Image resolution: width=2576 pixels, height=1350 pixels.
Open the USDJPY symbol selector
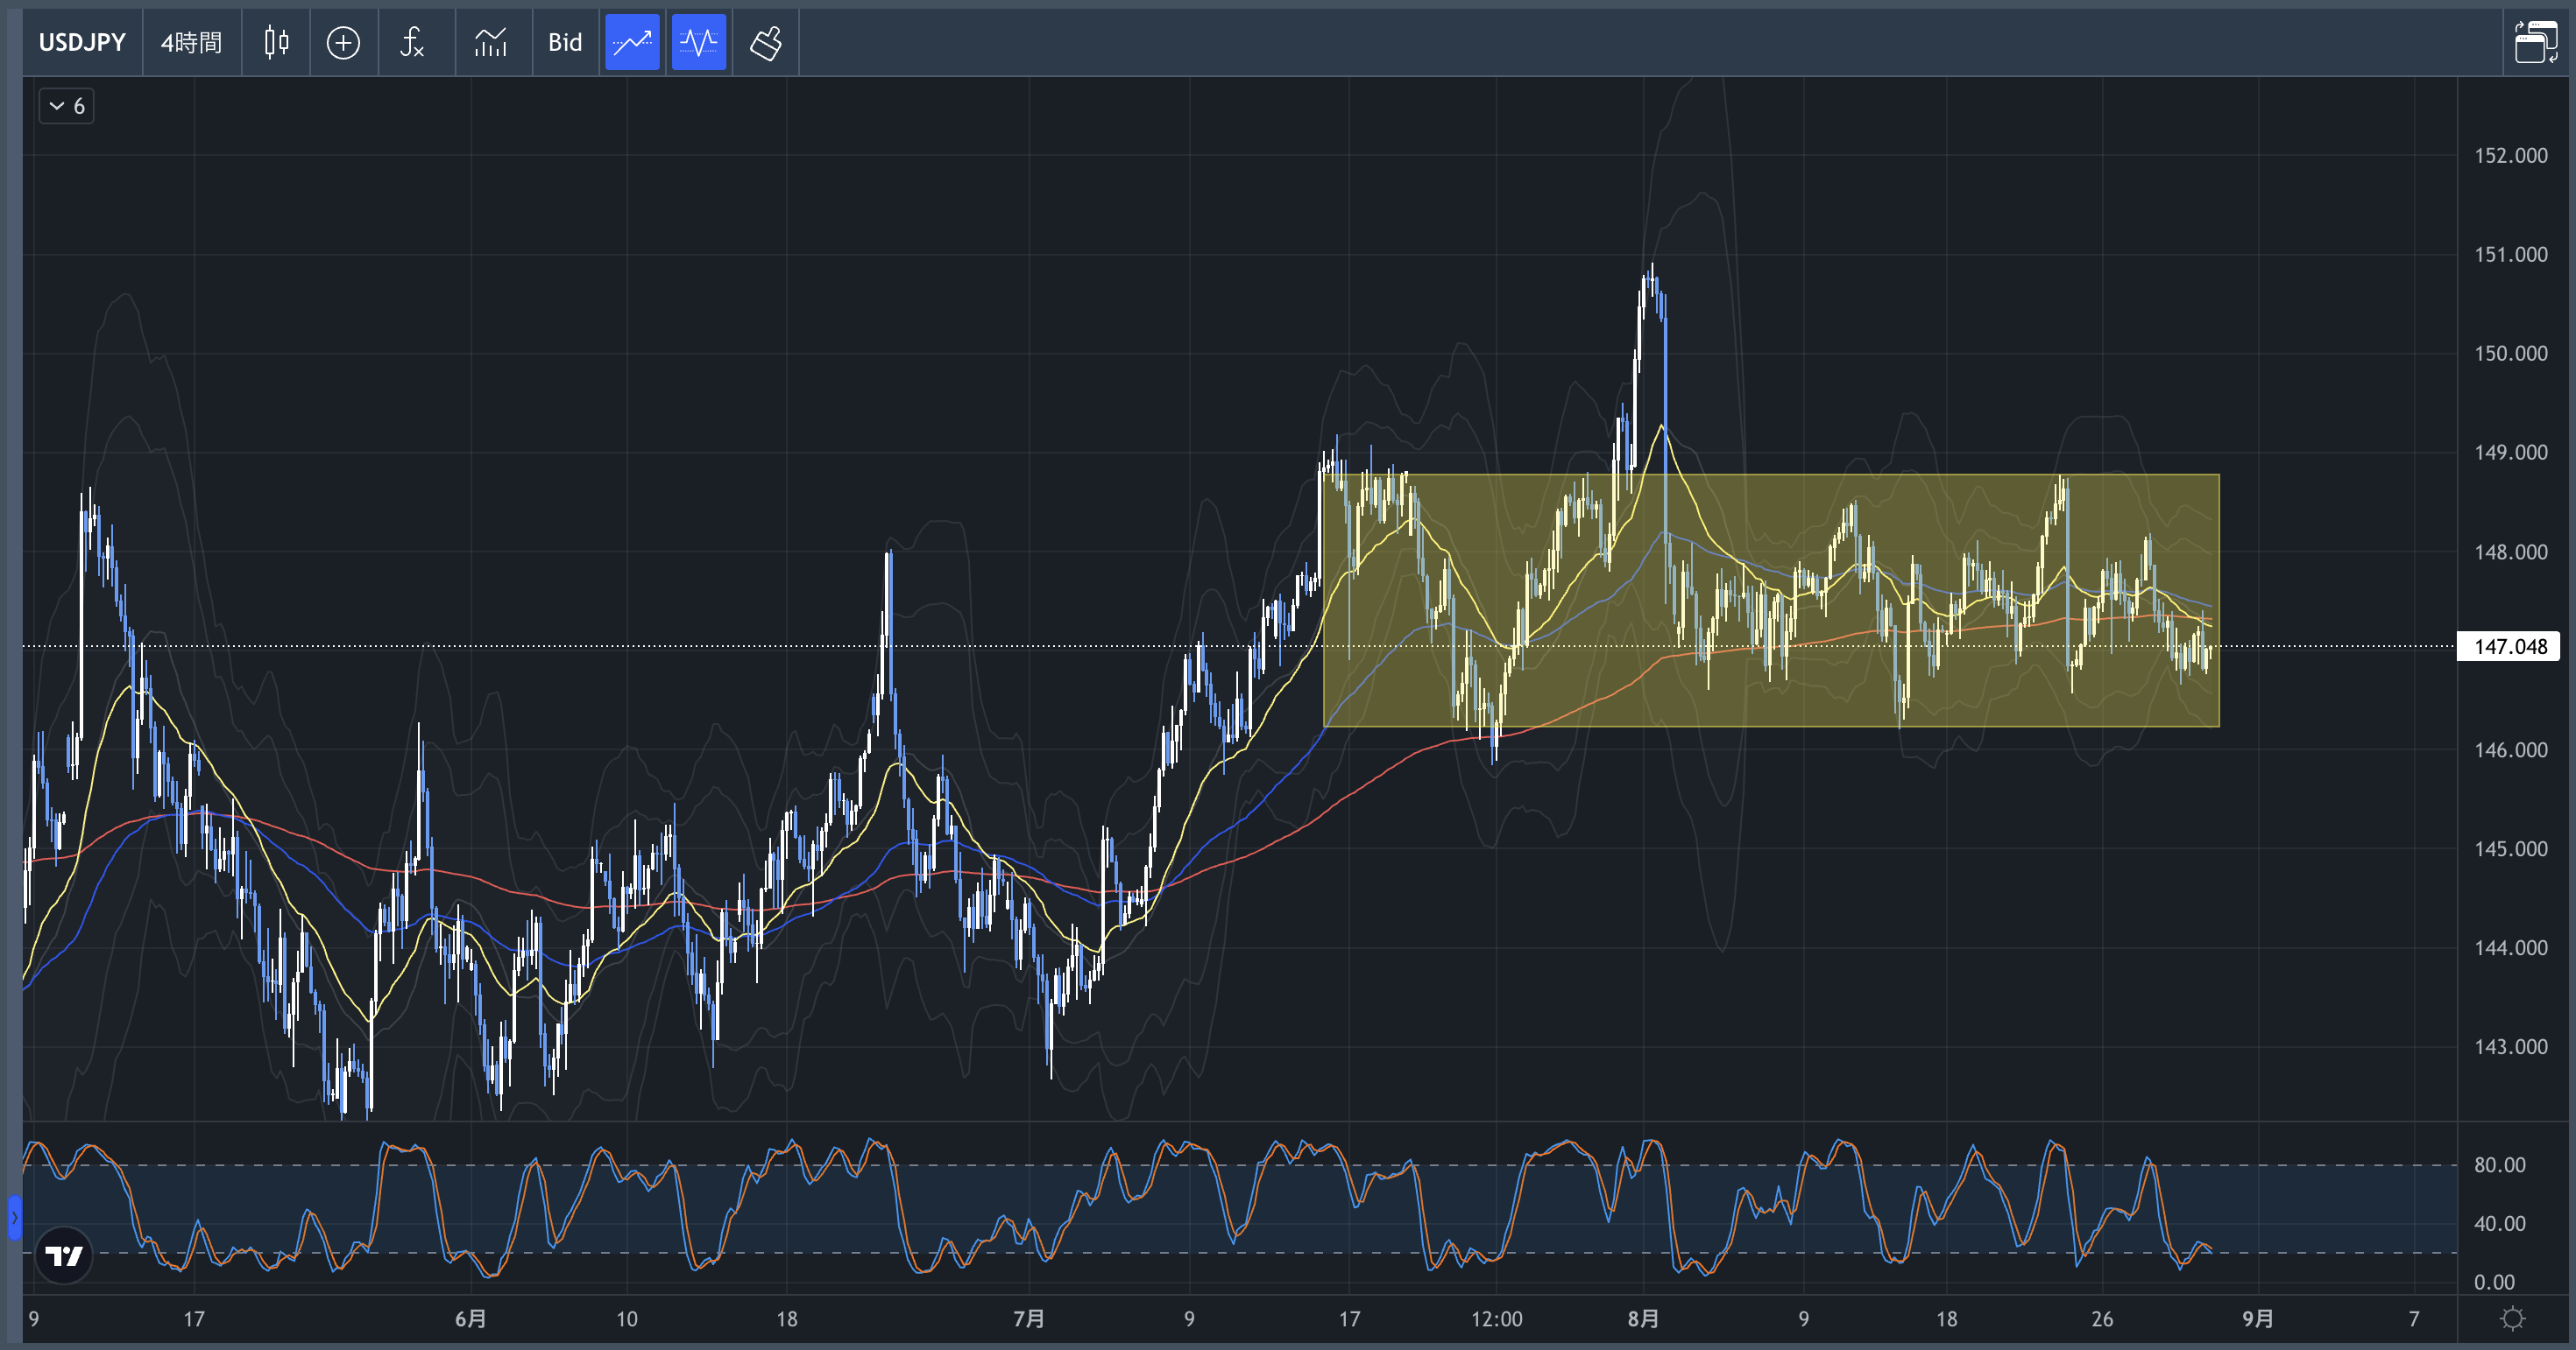tap(82, 42)
